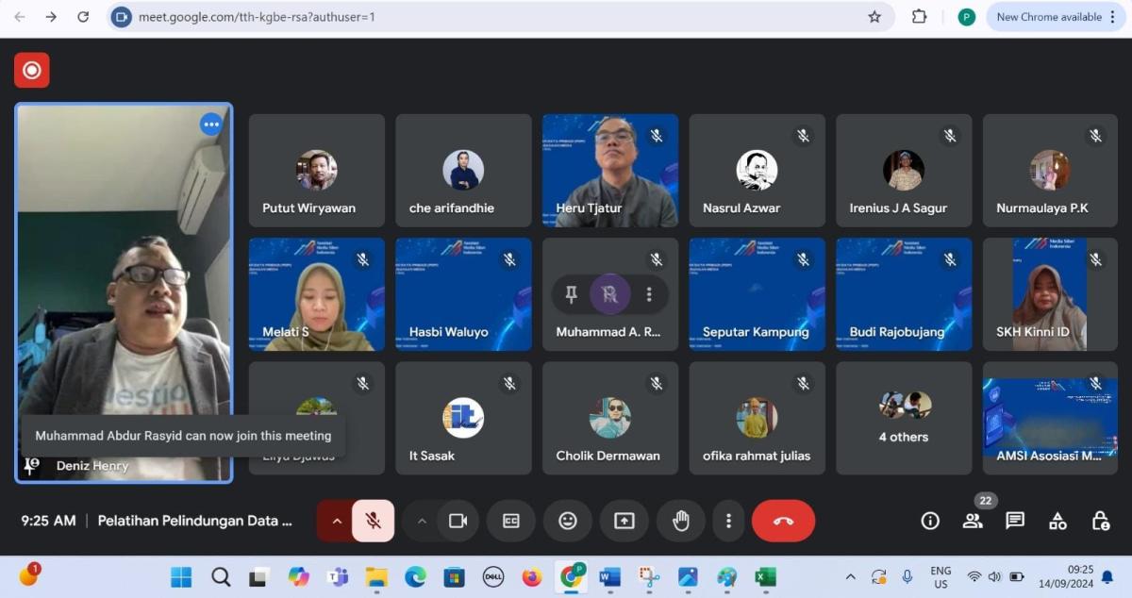Click the red recording indicator
The height and width of the screenshot is (598, 1132).
(32, 70)
